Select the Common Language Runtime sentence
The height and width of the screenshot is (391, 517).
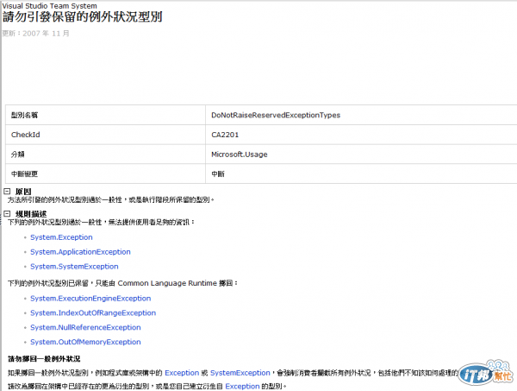[122, 283]
